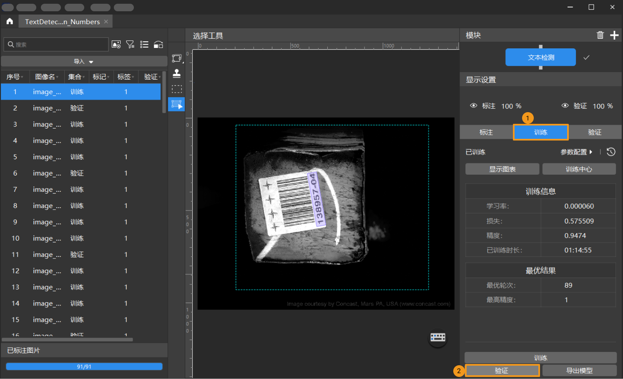Start training with bottom 训练 button
Screen dimensions: 623x379
point(540,358)
